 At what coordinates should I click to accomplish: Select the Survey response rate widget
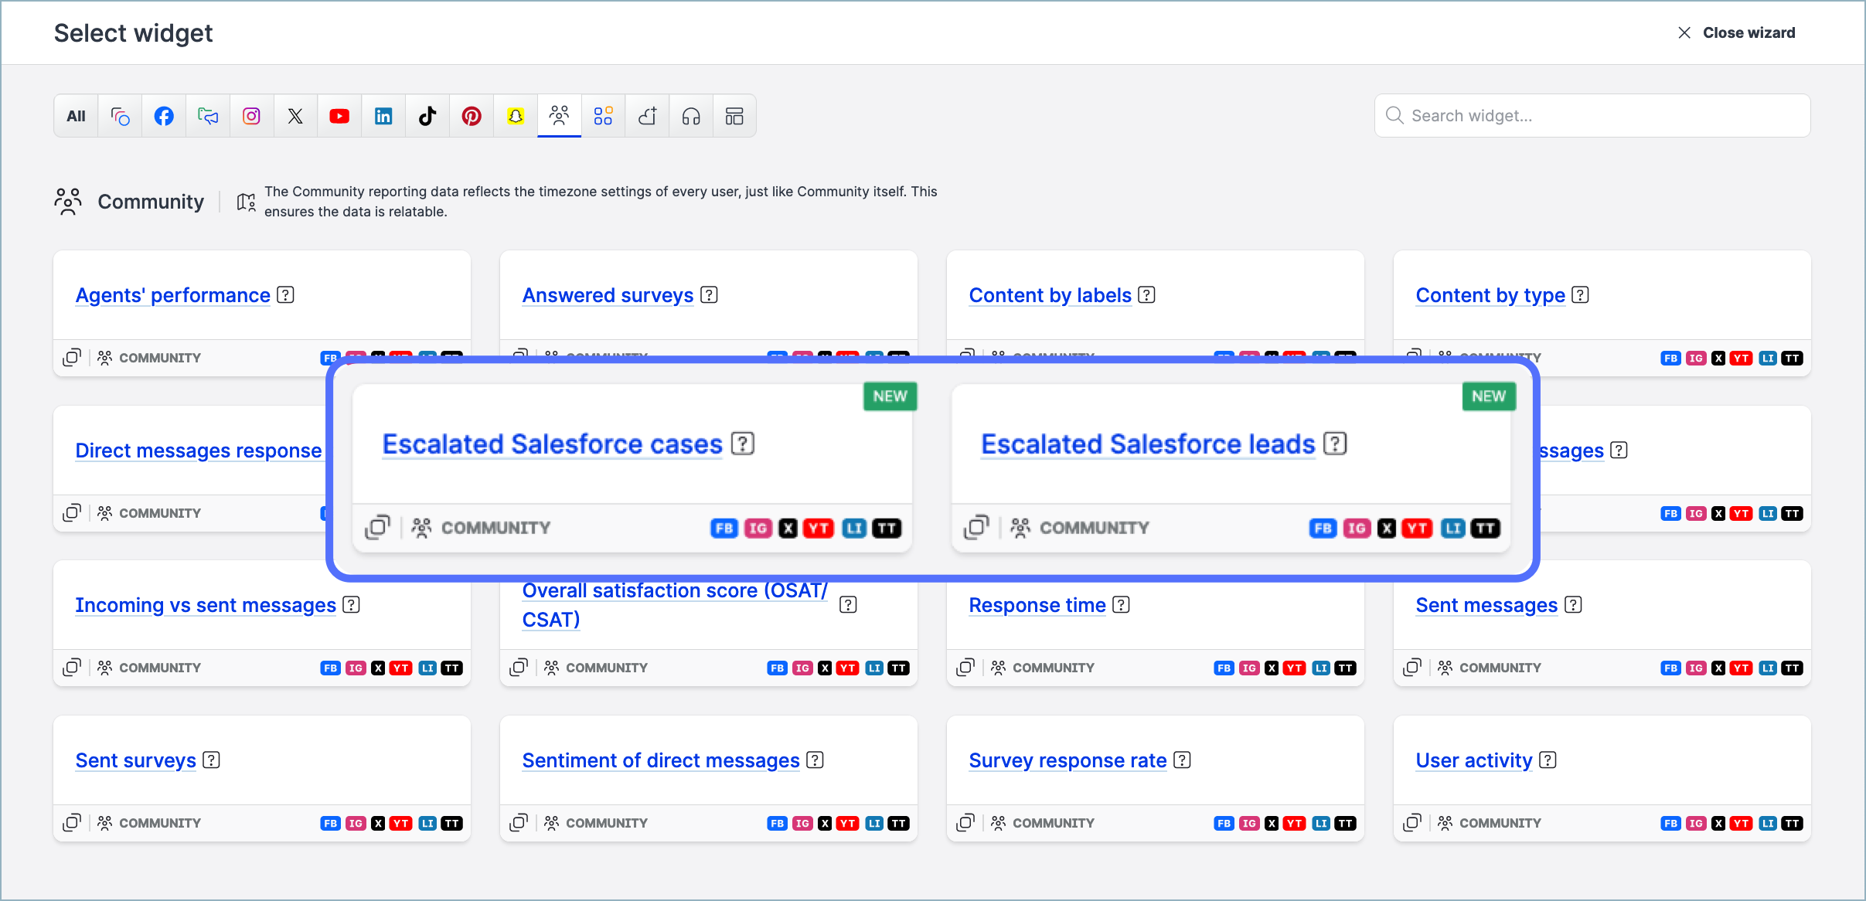[x=1067, y=760]
